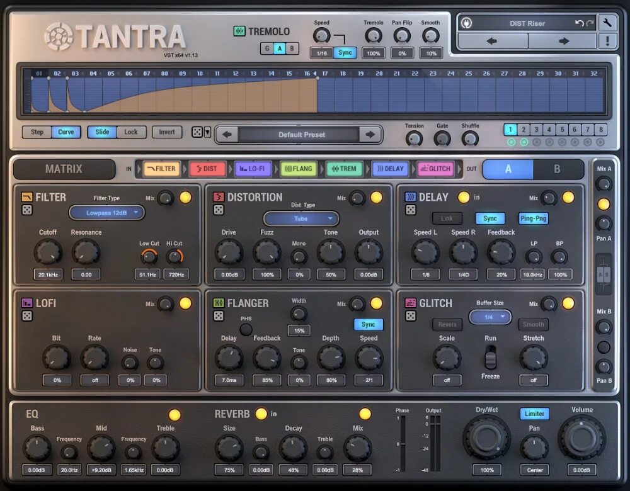Open the Buffer Size 1/4 dropdown
This screenshot has width=630, height=491.
[x=490, y=317]
